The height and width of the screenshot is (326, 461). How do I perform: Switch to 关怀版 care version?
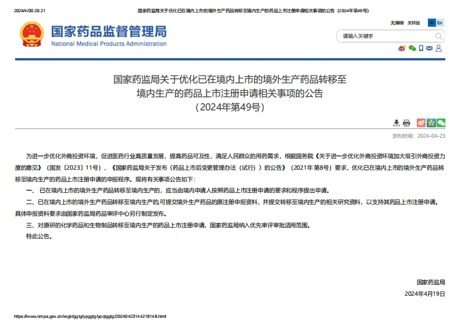point(414,23)
